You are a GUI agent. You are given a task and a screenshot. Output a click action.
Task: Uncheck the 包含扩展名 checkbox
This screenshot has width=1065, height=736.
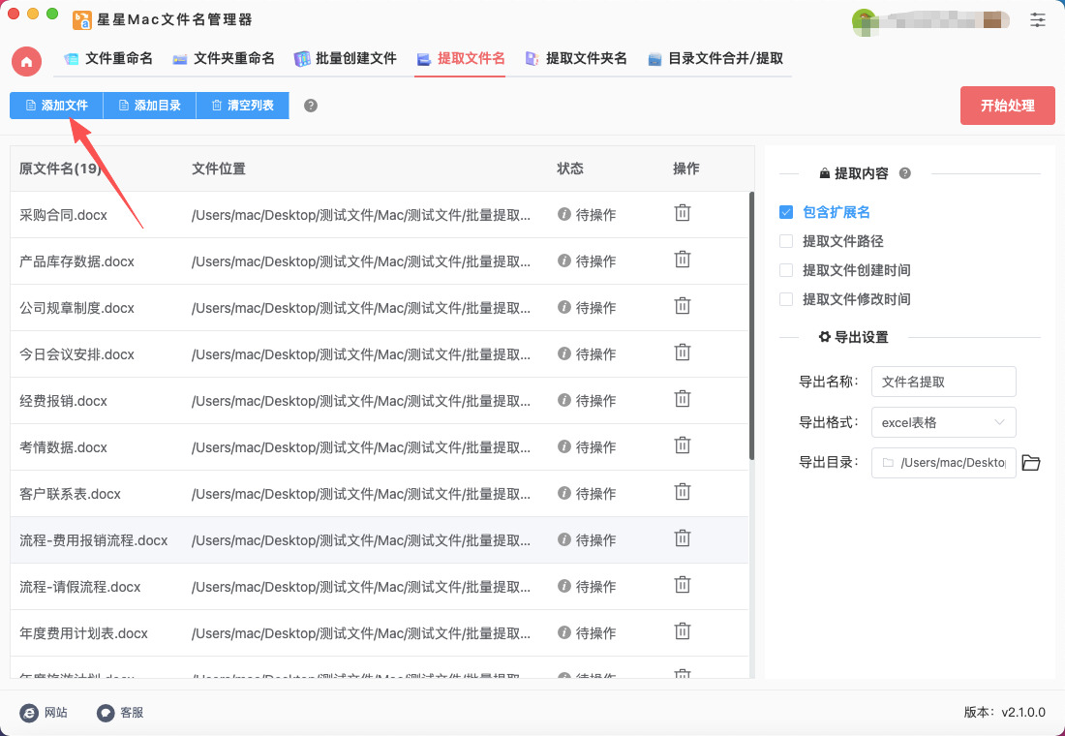pos(786,212)
